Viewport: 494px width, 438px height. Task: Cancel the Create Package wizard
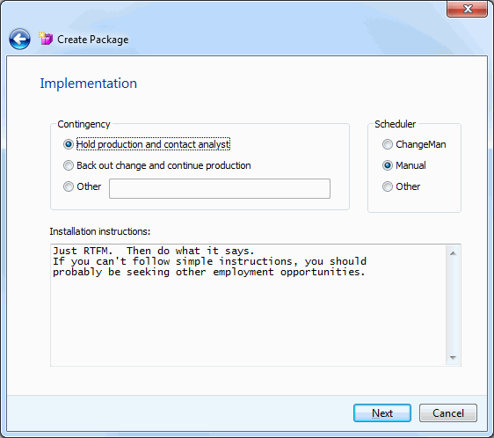point(448,413)
